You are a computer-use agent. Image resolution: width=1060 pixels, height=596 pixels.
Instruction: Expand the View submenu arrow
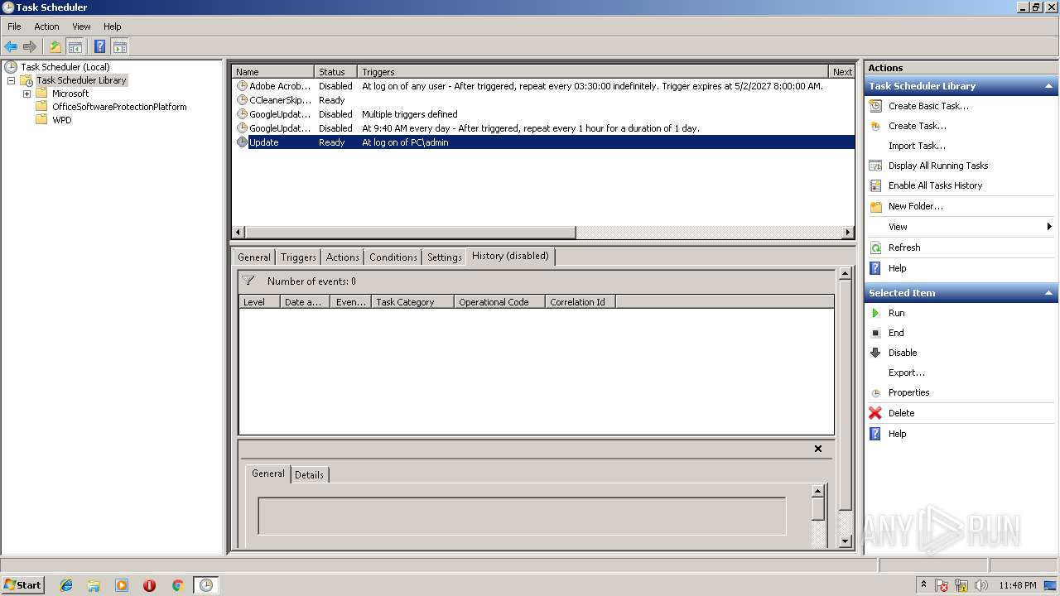pos(1049,227)
